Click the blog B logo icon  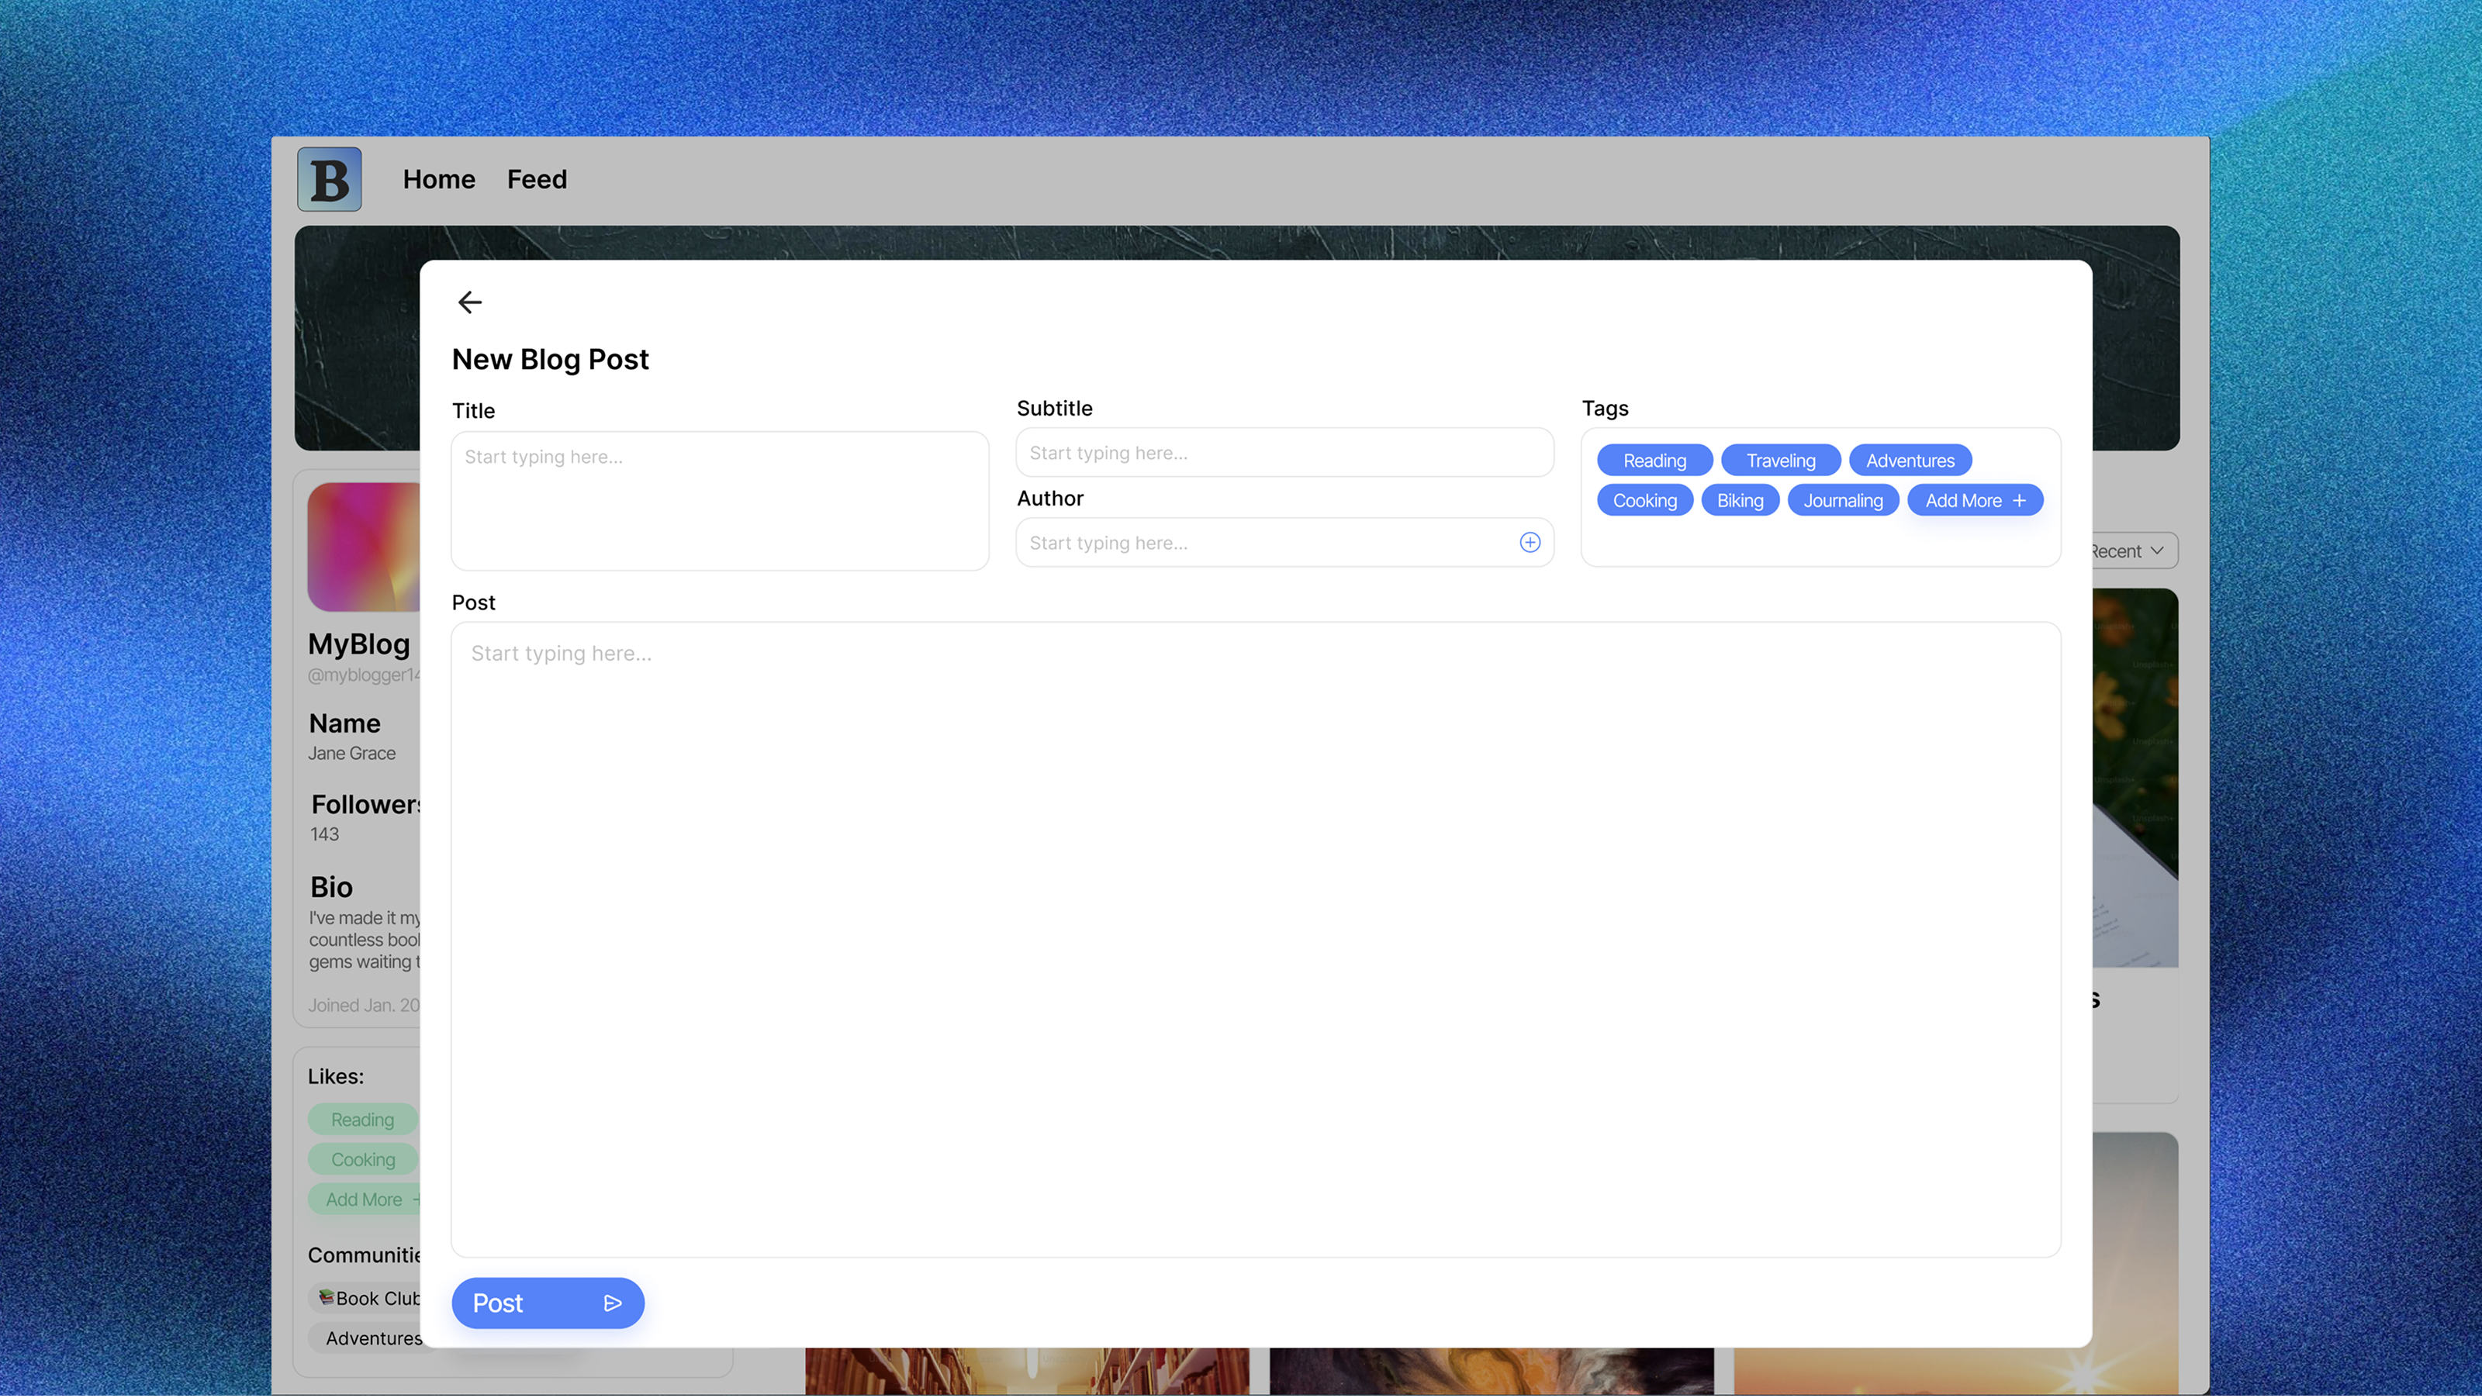click(330, 179)
